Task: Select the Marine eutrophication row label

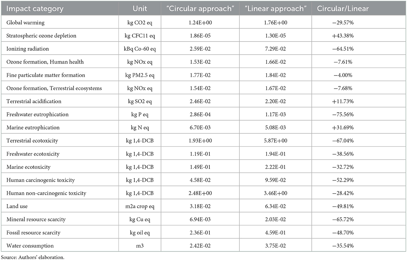Action: [x=33, y=128]
